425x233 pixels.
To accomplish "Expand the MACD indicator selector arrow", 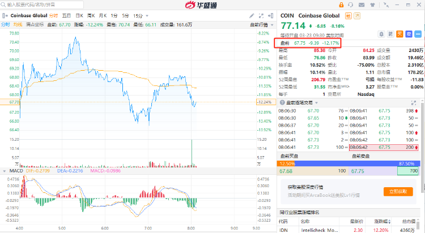I will pyautogui.click(x=5, y=171).
